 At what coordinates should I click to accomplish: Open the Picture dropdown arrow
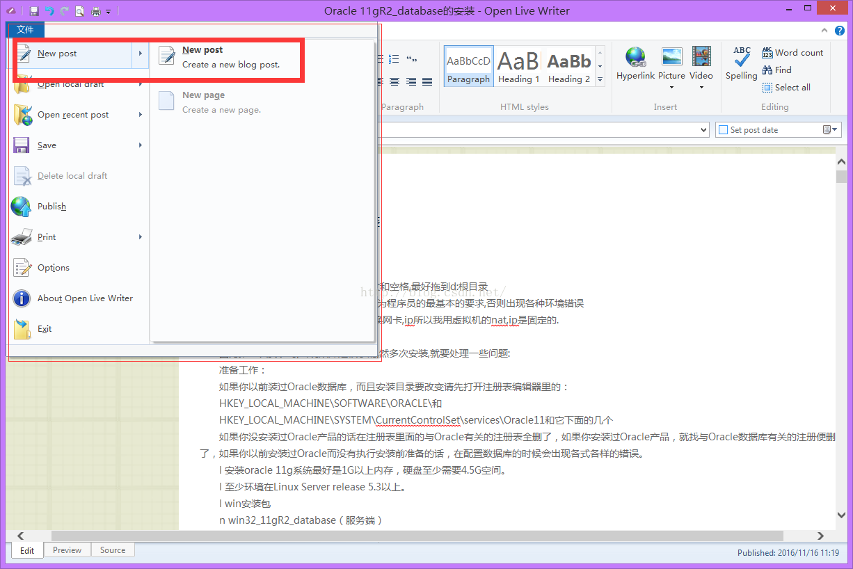point(671,88)
